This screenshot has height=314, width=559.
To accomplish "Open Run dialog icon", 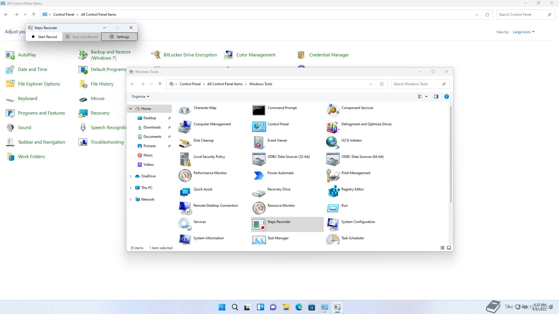I will (x=333, y=208).
